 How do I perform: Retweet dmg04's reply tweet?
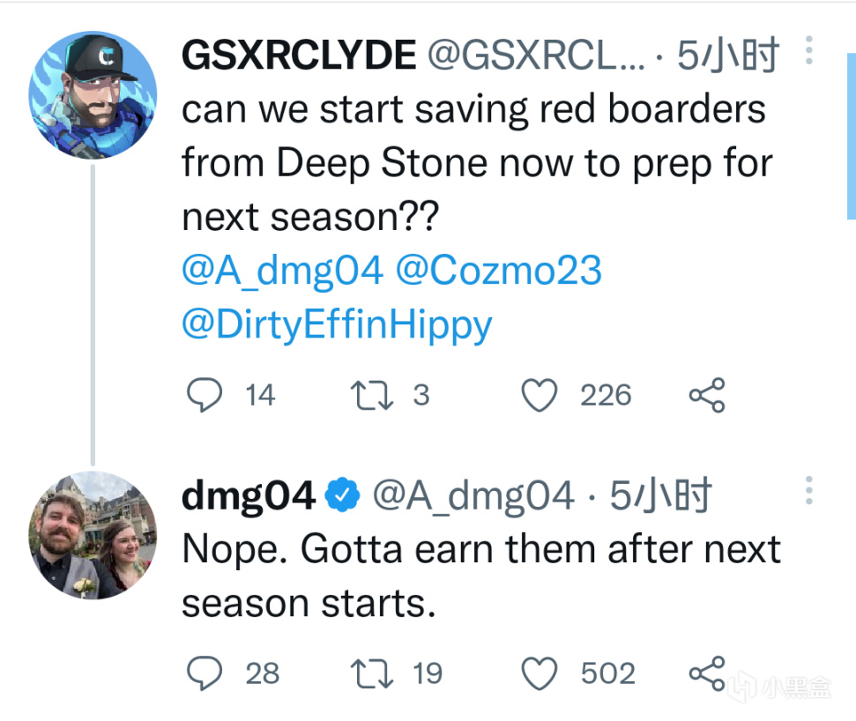tap(371, 674)
